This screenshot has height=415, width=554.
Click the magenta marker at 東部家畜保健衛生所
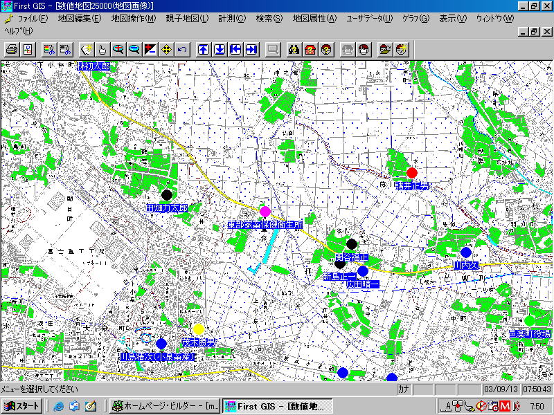pos(265,211)
